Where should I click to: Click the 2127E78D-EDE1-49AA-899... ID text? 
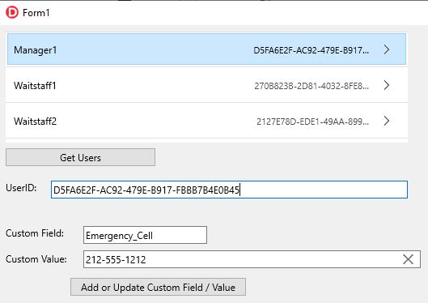coord(312,122)
